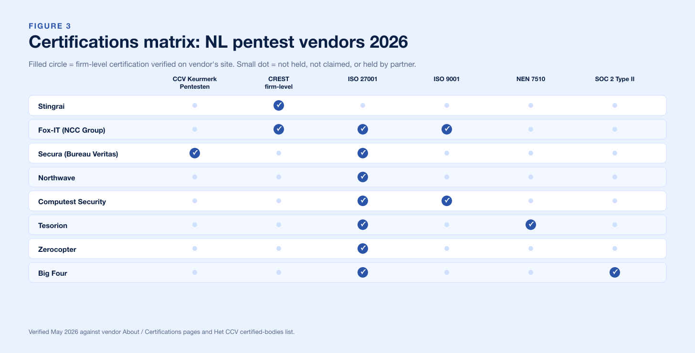The height and width of the screenshot is (353, 695).
Task: Select the Computest Security row label
Action: 72,202
